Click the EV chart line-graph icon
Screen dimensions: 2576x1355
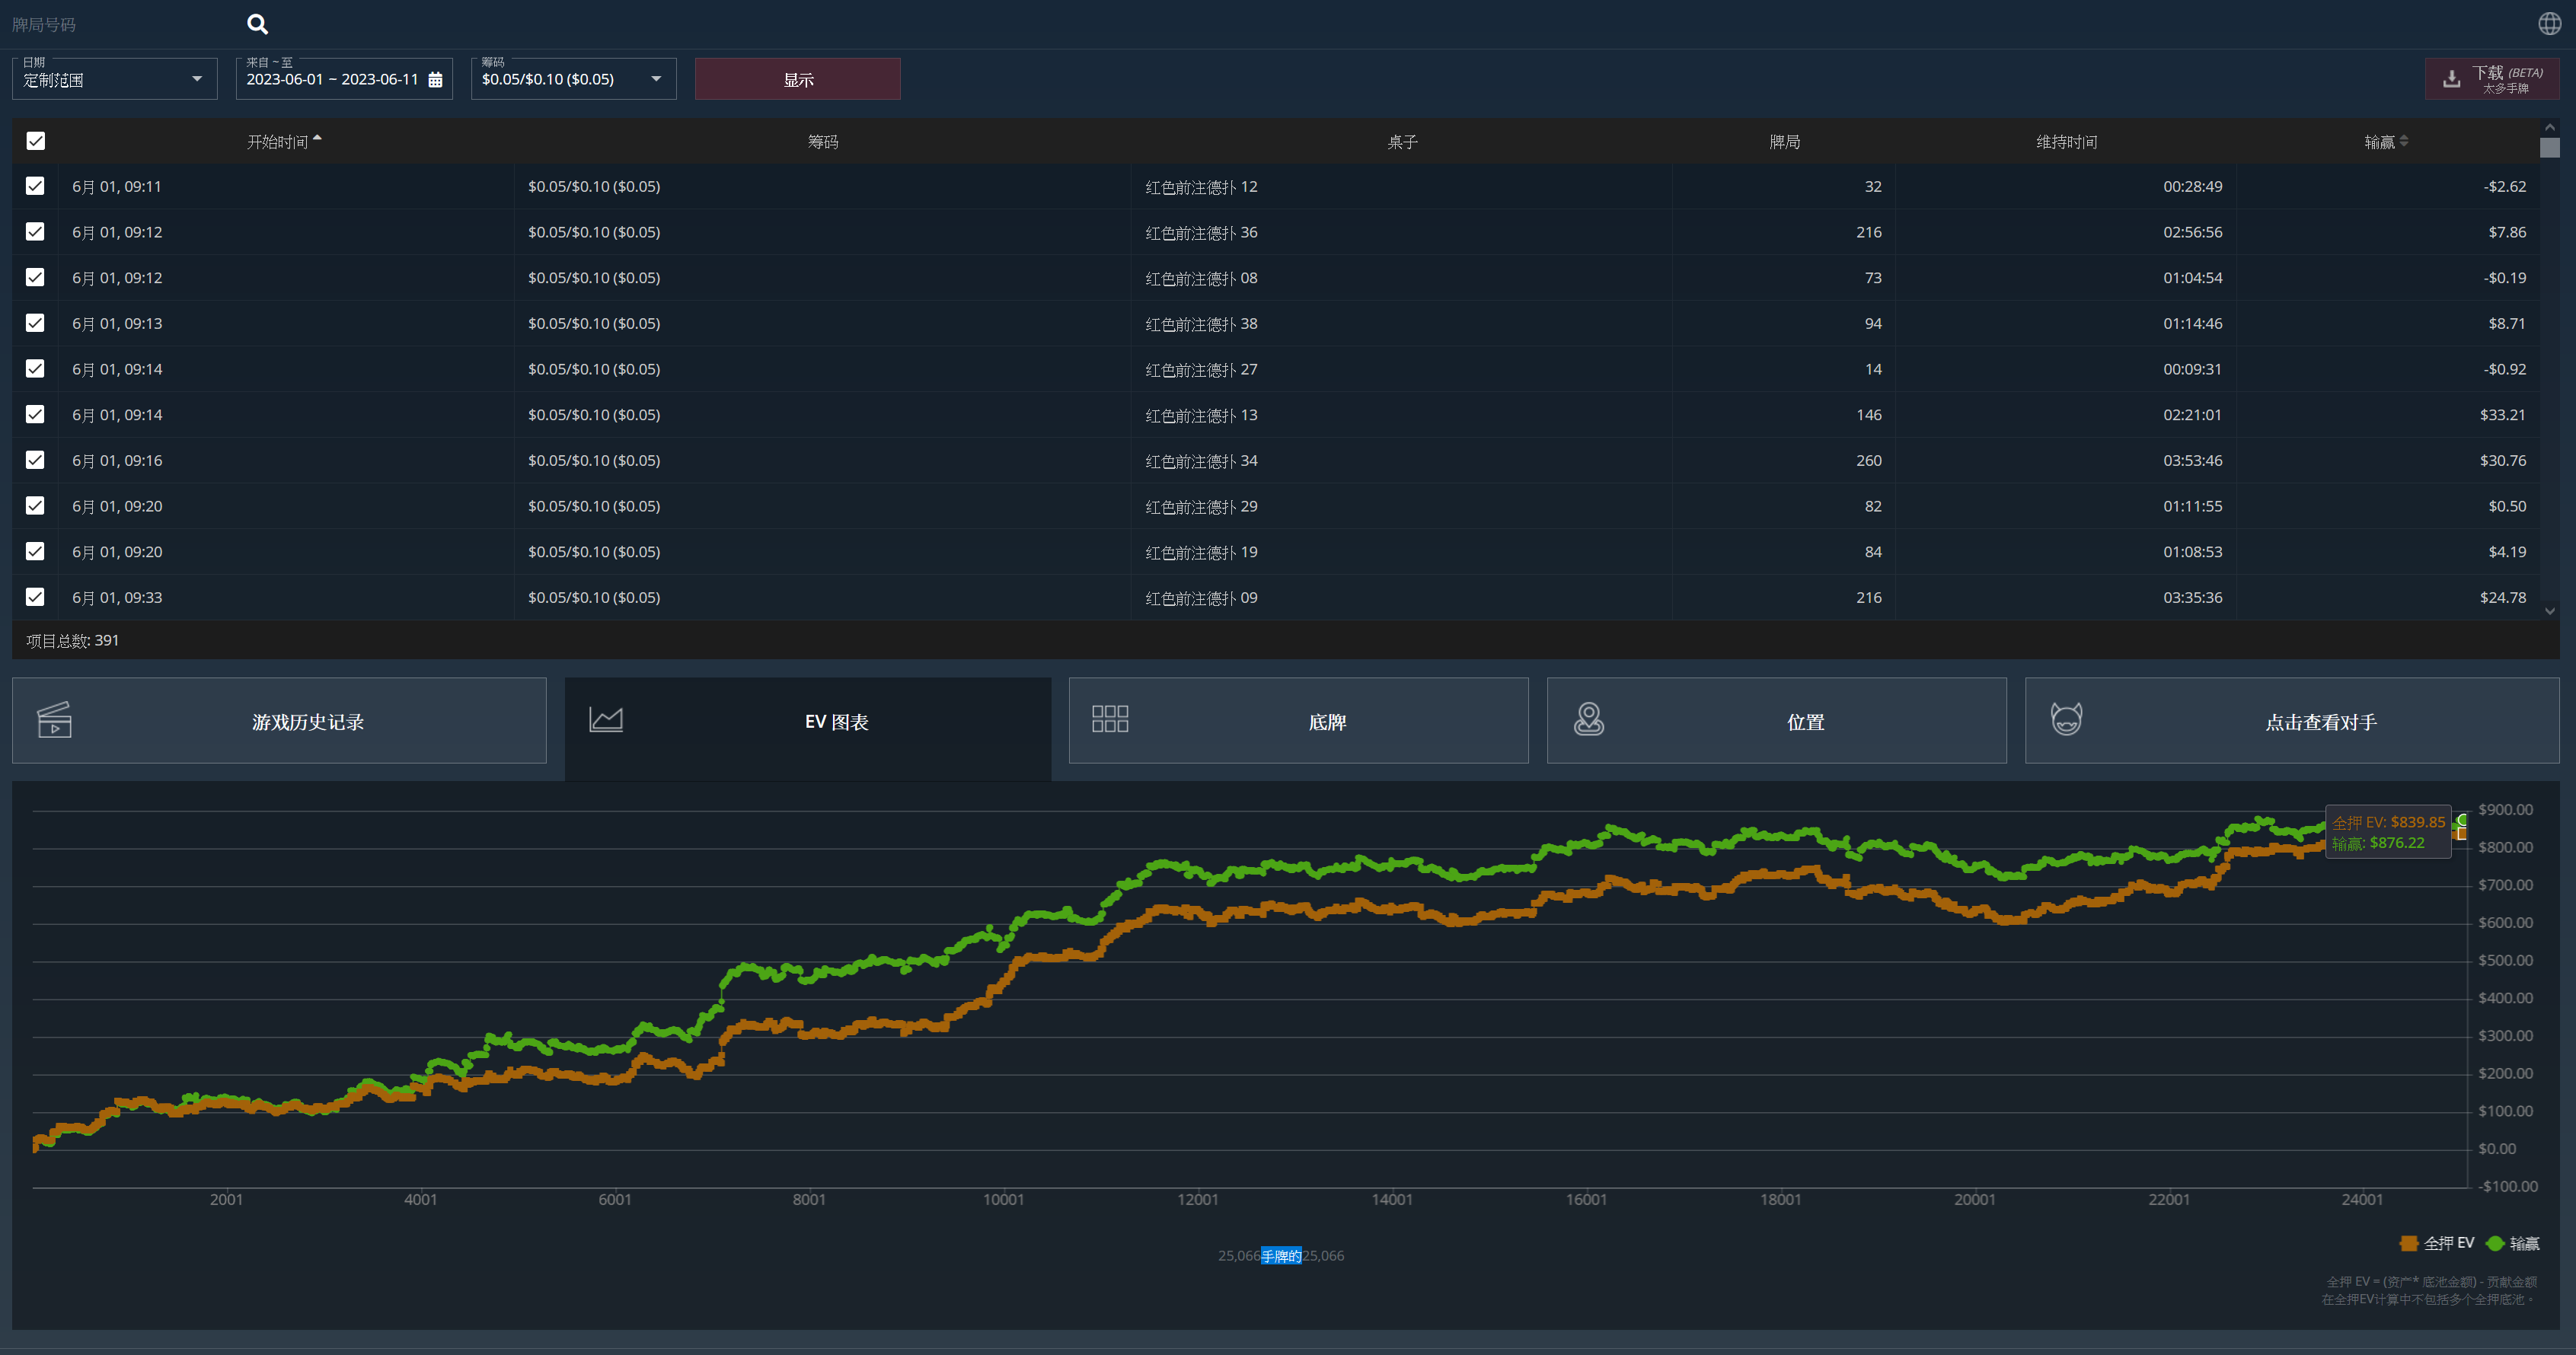(606, 719)
